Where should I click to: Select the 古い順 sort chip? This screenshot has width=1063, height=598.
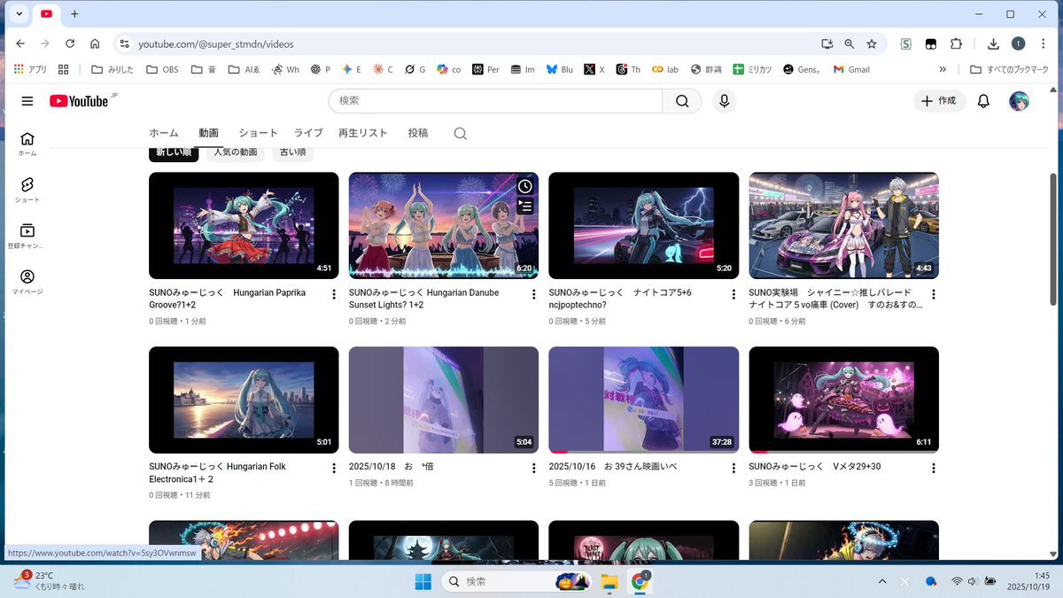pos(292,152)
